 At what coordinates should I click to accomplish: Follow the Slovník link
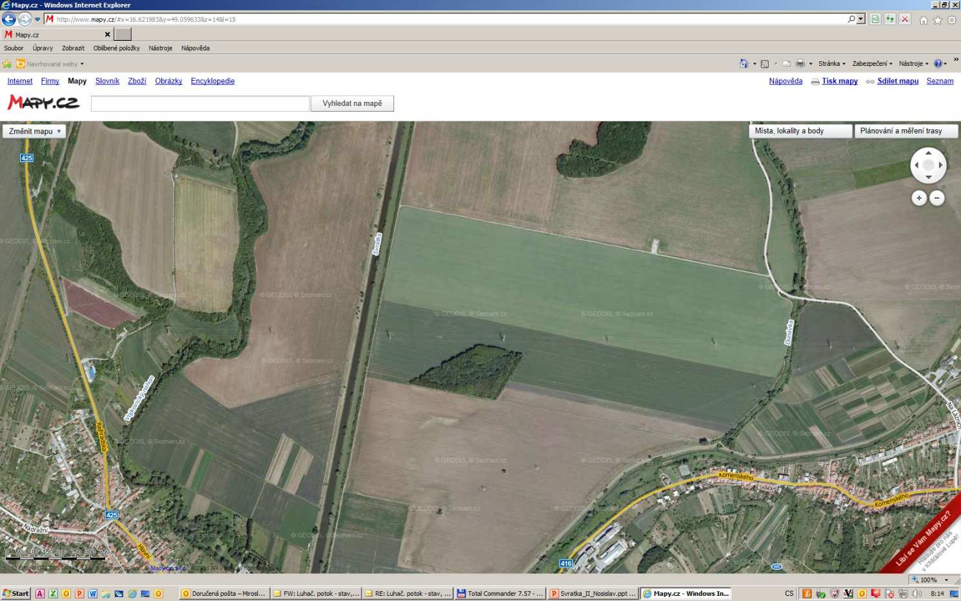[107, 81]
